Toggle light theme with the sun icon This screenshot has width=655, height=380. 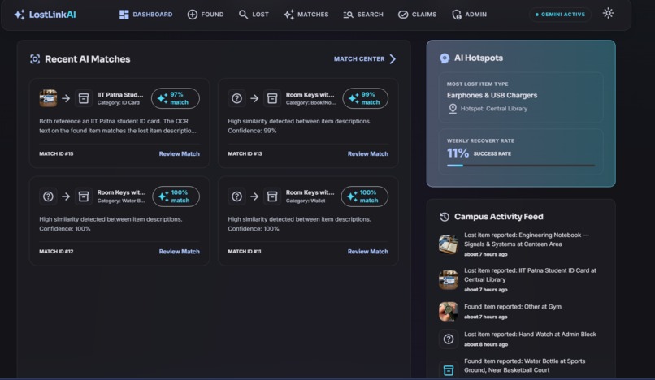tap(608, 13)
